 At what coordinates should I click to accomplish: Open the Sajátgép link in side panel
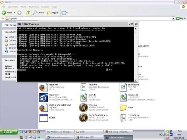(11, 48)
